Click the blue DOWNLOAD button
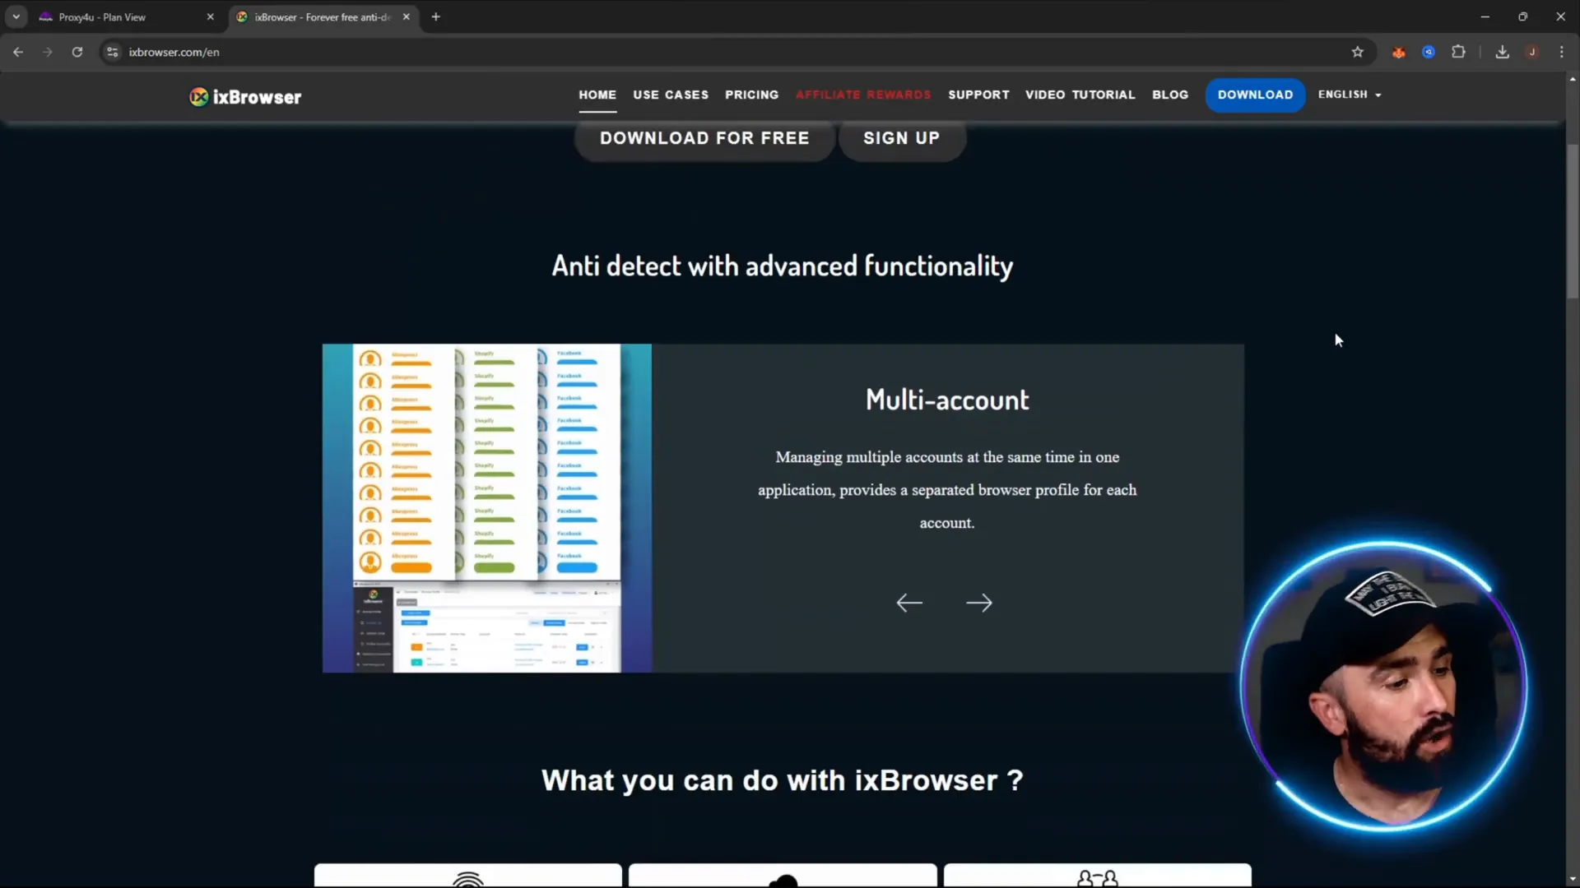Viewport: 1580px width, 888px height. point(1255,95)
